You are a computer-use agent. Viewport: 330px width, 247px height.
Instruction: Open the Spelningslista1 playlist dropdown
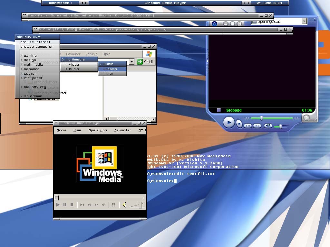(304, 22)
